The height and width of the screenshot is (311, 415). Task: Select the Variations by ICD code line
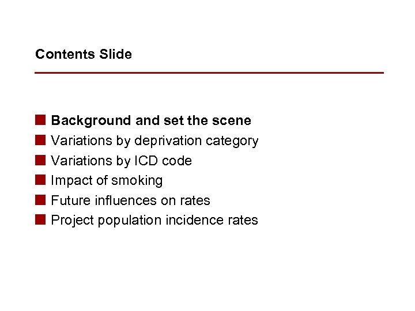tap(121, 161)
